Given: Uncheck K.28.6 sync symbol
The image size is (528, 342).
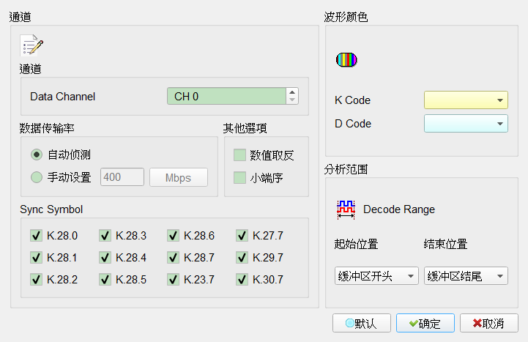Looking at the screenshot, I should pyautogui.click(x=173, y=236).
